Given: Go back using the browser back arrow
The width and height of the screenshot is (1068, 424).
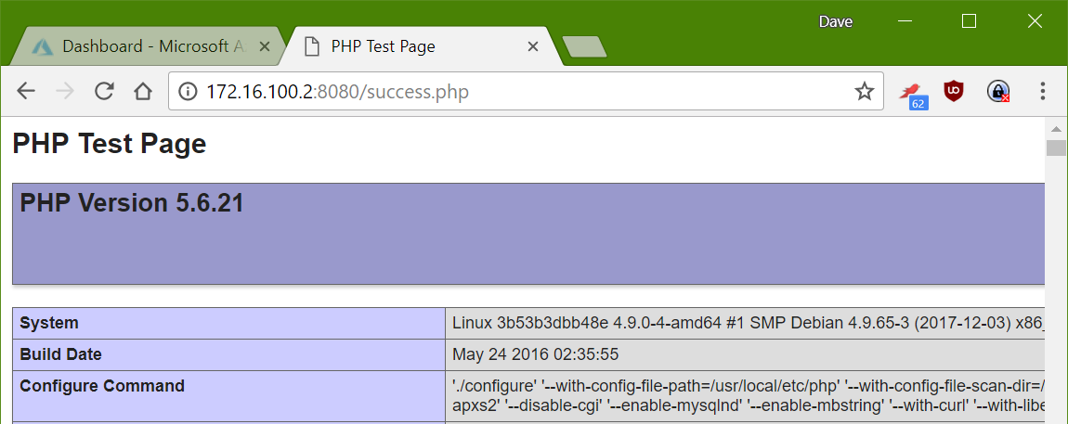Looking at the screenshot, I should pyautogui.click(x=26, y=91).
